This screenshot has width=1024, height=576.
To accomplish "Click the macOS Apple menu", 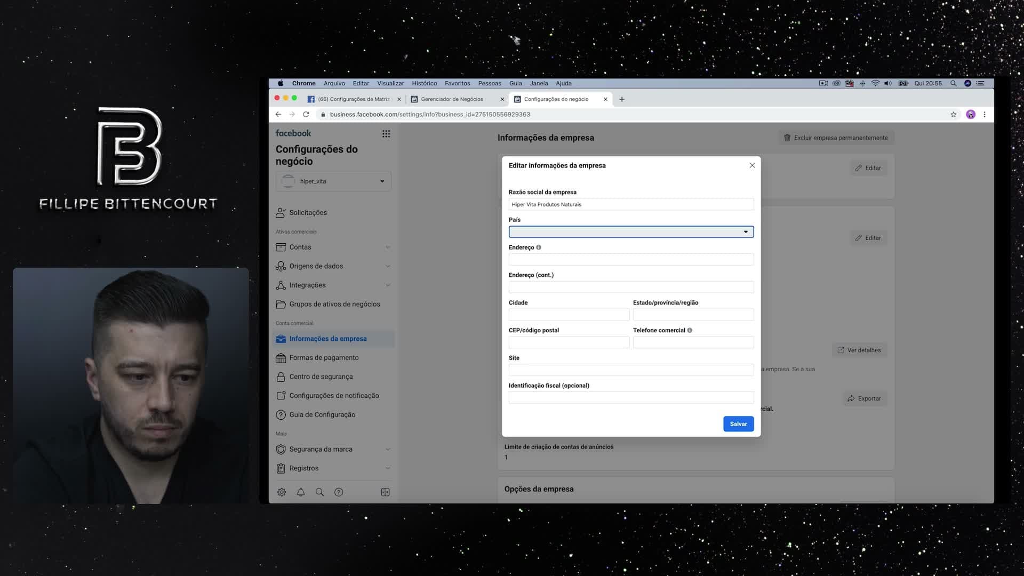I will pos(281,83).
